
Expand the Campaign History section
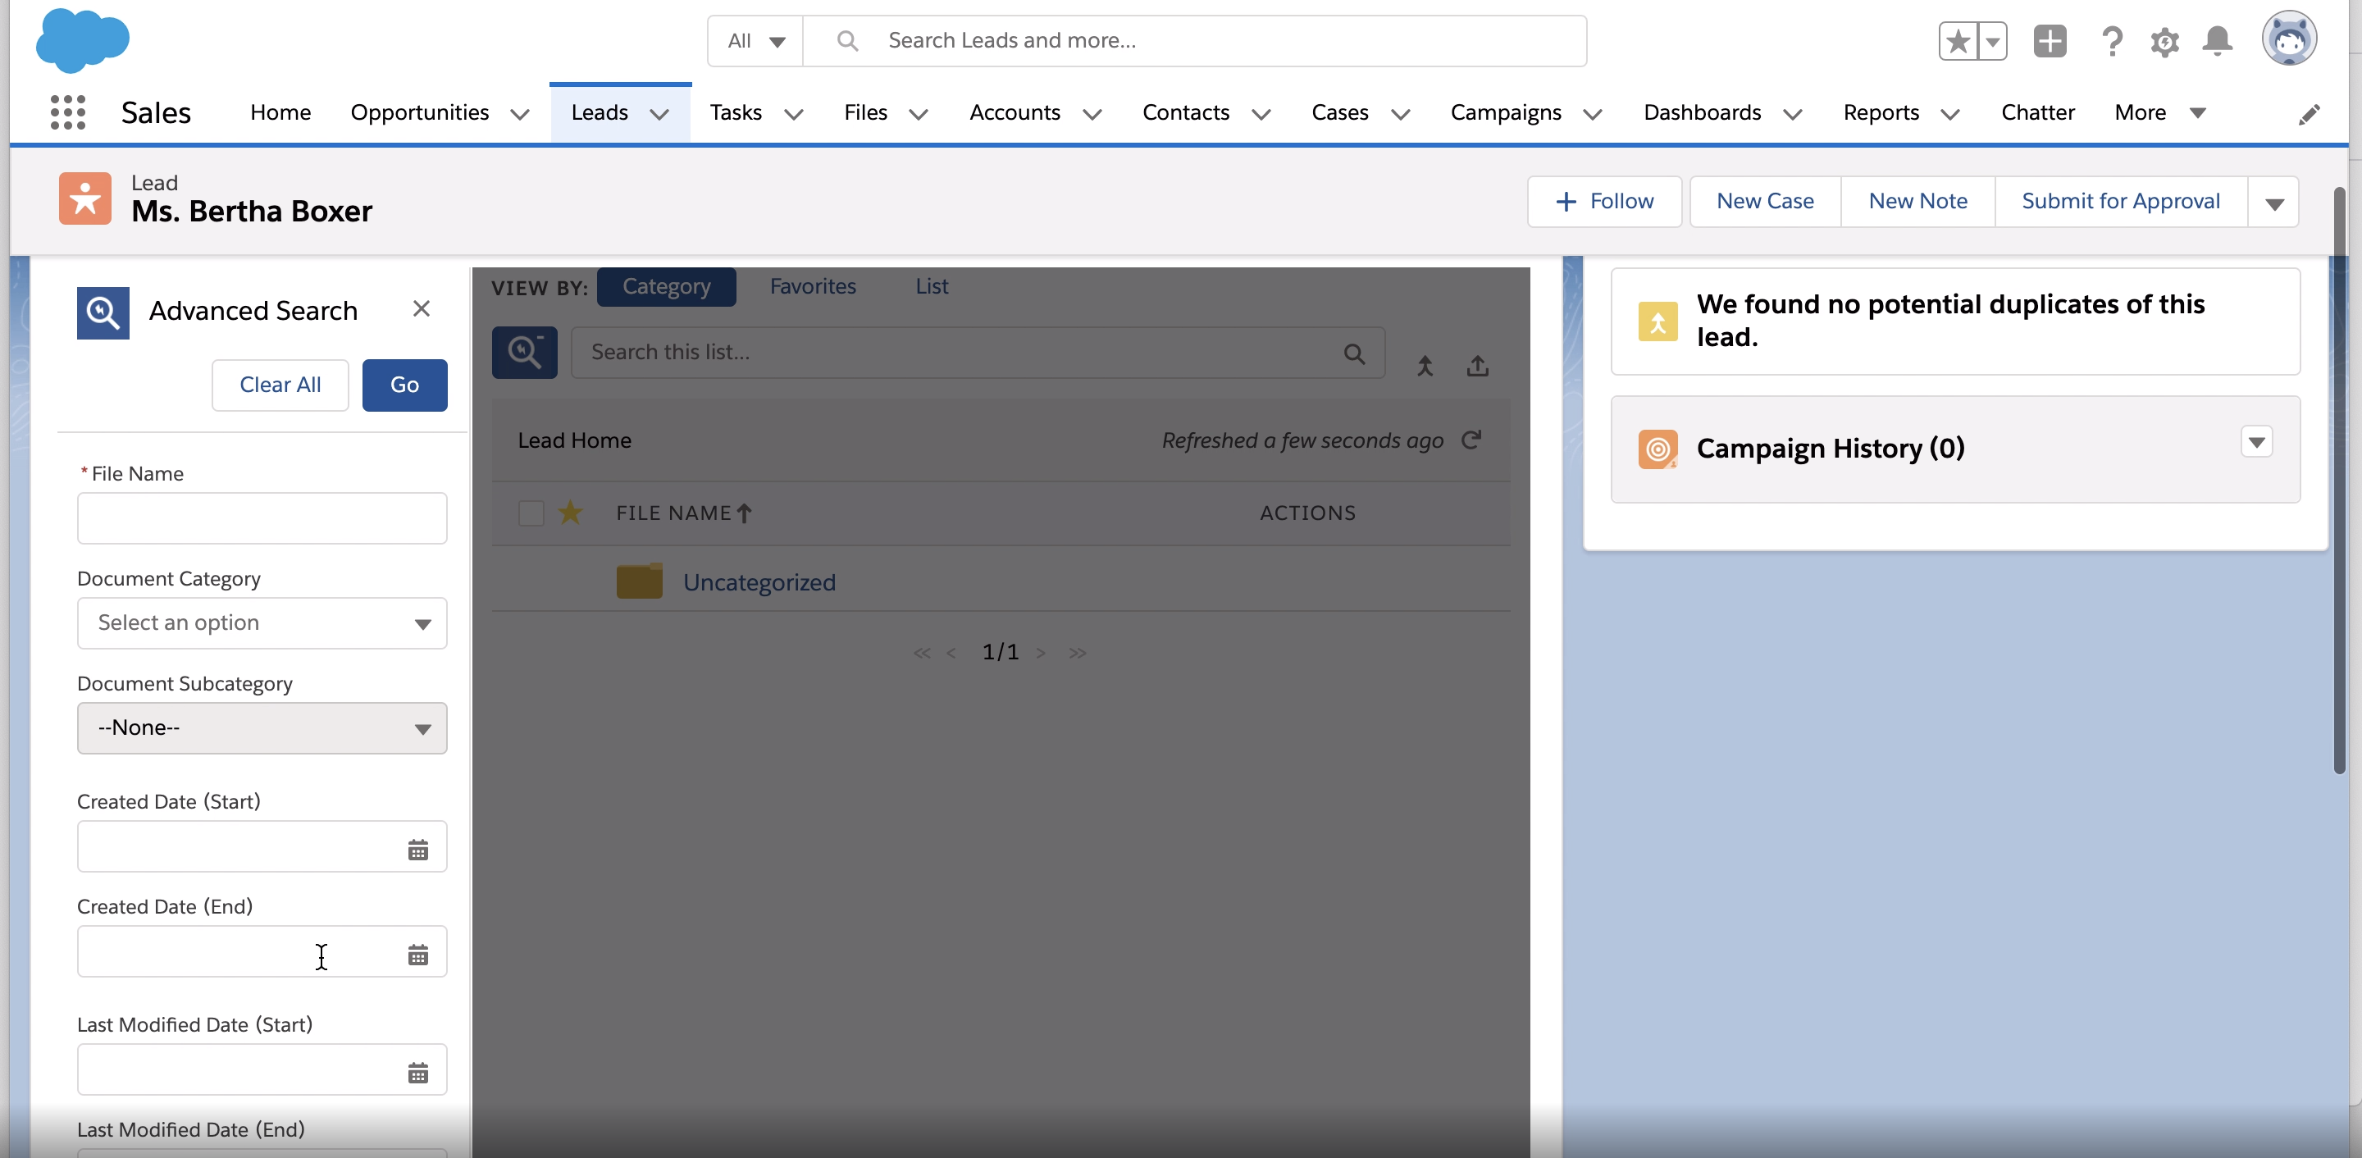tap(2258, 442)
